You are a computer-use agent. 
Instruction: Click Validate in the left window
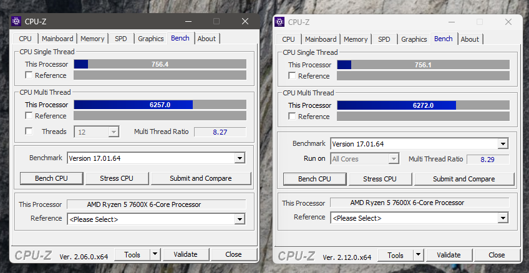(x=185, y=254)
